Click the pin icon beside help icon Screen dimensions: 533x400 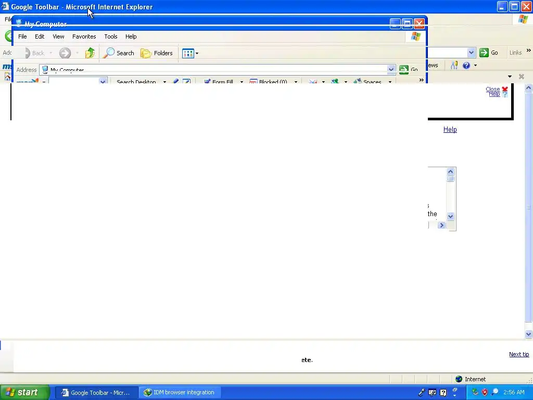click(x=454, y=65)
